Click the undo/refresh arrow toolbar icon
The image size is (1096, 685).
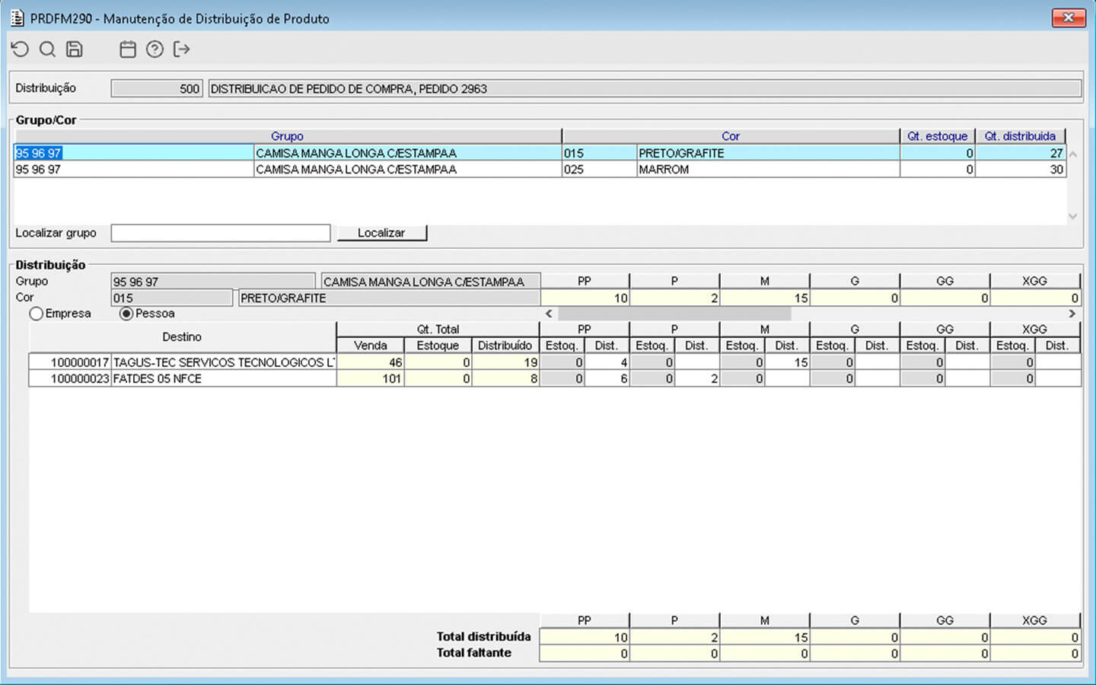[21, 49]
